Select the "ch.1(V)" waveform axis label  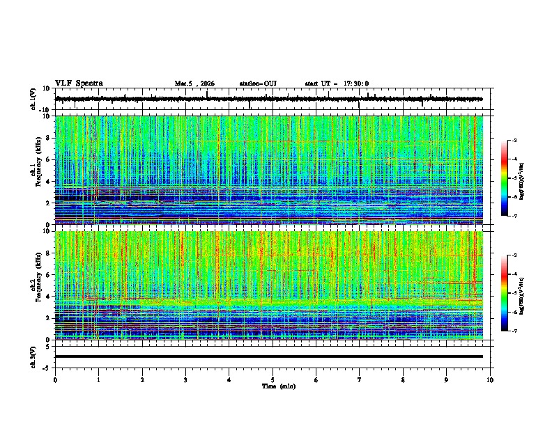pos(33,99)
